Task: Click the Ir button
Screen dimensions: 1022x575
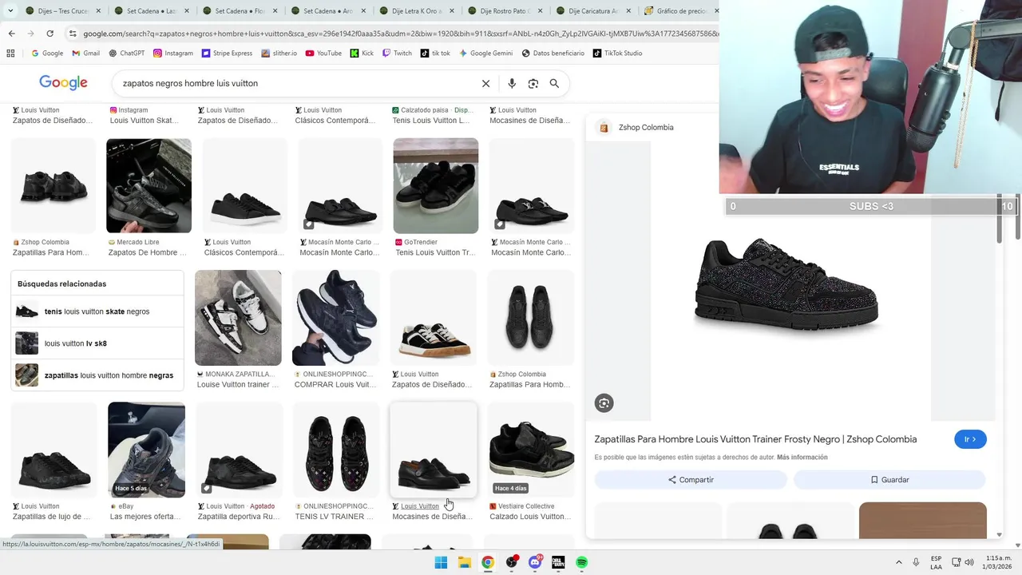Action: click(x=970, y=439)
